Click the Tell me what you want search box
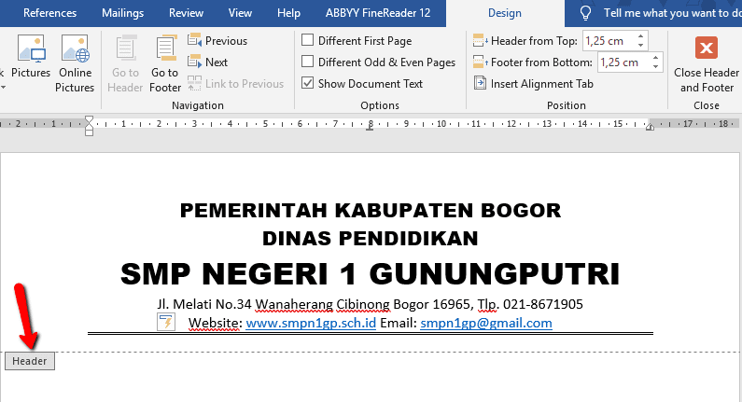The height and width of the screenshot is (402, 742). pyautogui.click(x=672, y=13)
